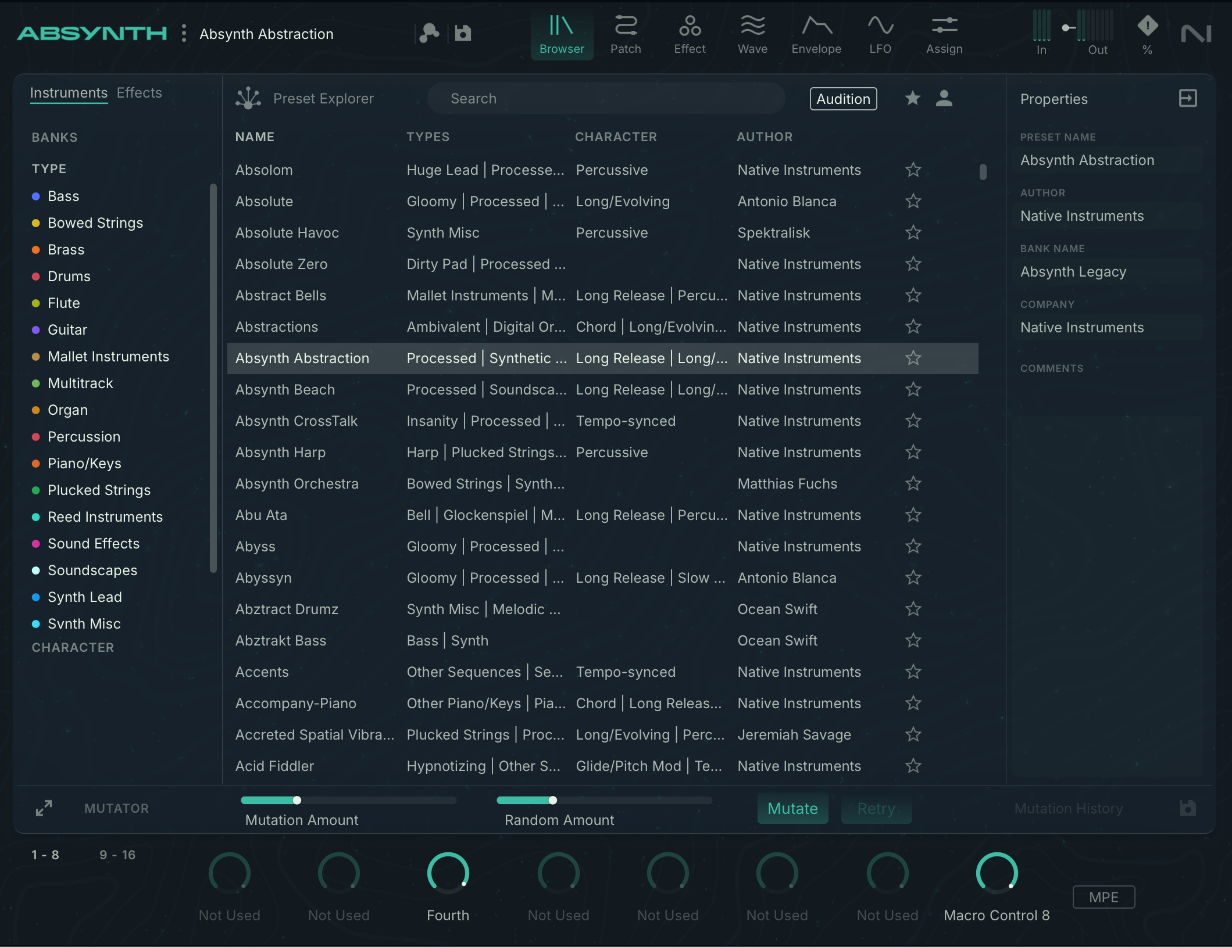Viewport: 1232px width, 947px height.
Task: Open the Assign section
Action: [944, 34]
